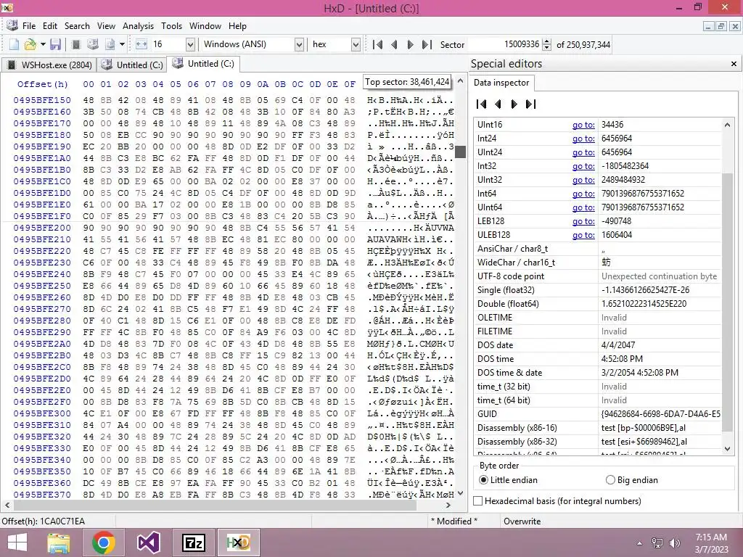The width and height of the screenshot is (743, 557).
Task: Open the Window menu
Action: [x=205, y=26]
